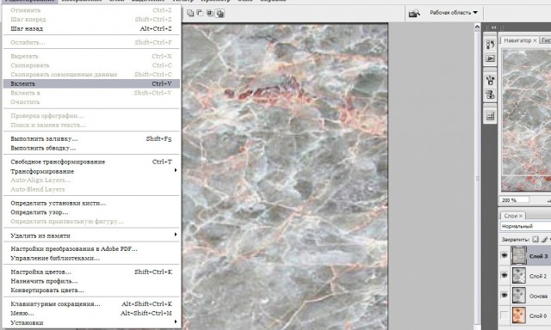This screenshot has height=330, width=551.
Task: Click the Основа layer thumbnail
Action: pos(518,296)
